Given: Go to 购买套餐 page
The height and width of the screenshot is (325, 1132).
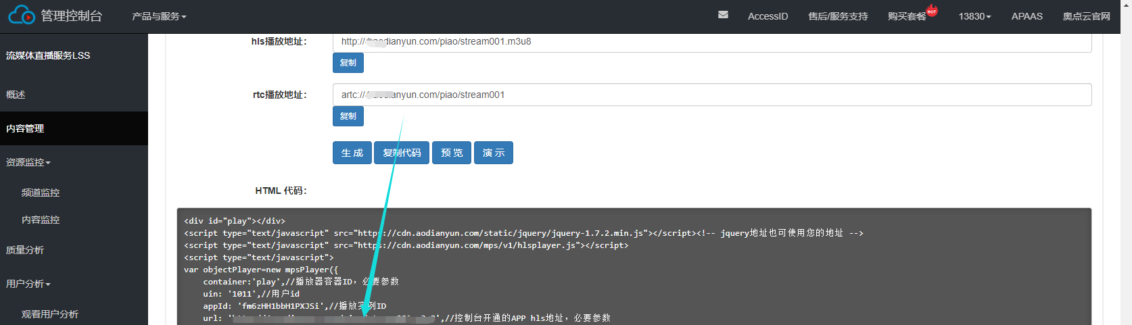Looking at the screenshot, I should click(907, 16).
